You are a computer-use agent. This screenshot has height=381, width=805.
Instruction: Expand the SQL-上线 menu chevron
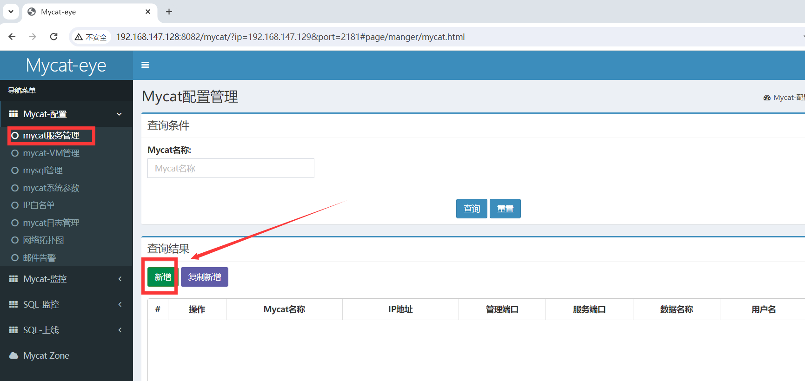tap(120, 330)
